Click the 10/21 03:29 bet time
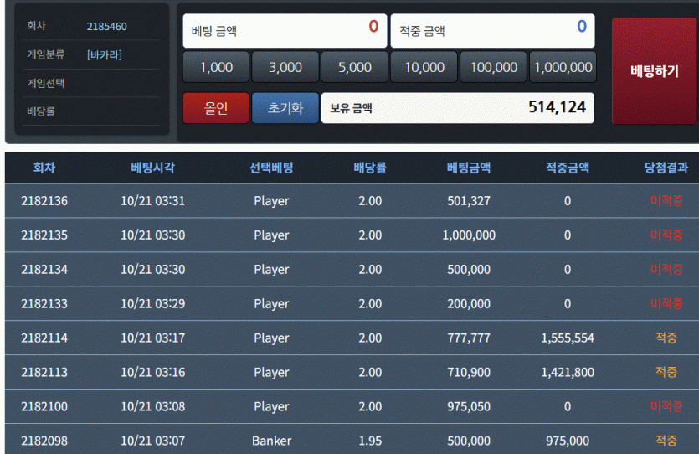This screenshot has height=454, width=699. point(152,304)
